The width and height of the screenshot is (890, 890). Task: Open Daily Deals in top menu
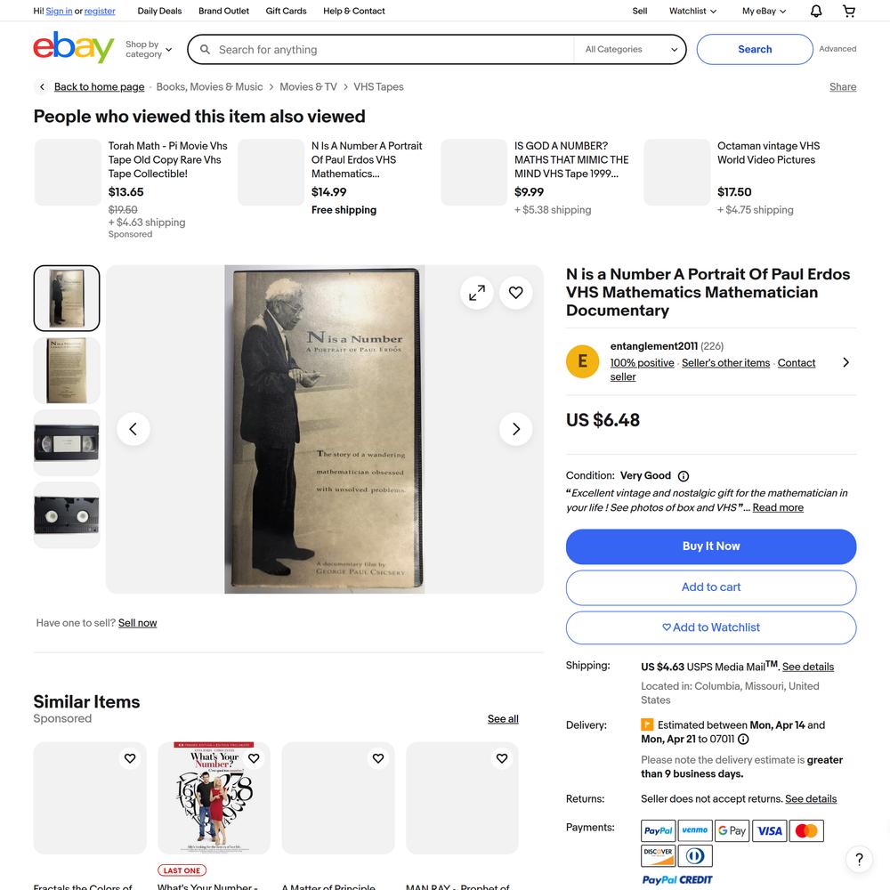click(159, 11)
